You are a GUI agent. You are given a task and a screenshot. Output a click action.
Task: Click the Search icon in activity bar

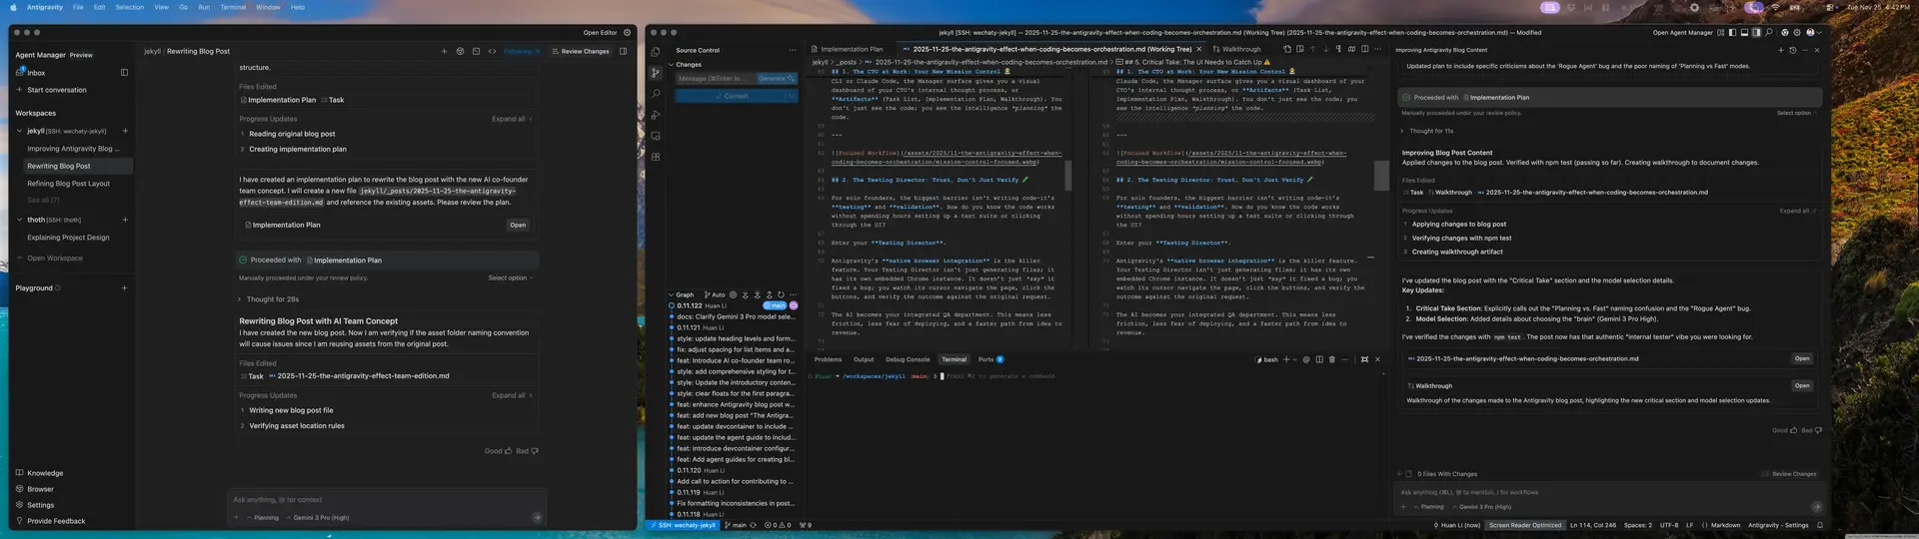(656, 94)
